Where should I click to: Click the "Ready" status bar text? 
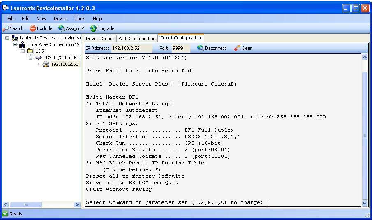coord(16,214)
